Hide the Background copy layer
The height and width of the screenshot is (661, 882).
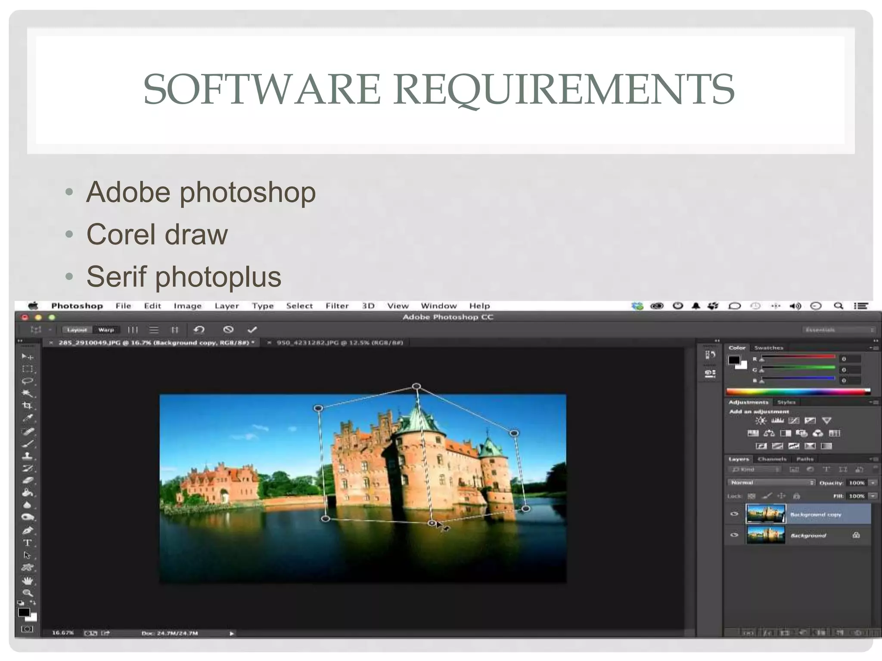click(735, 514)
